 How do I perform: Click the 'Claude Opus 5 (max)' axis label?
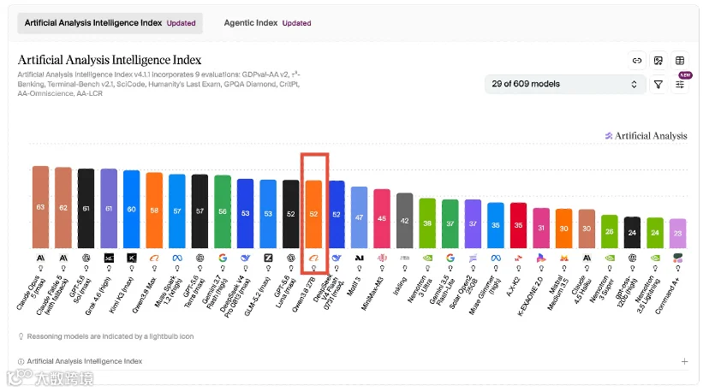coord(31,293)
